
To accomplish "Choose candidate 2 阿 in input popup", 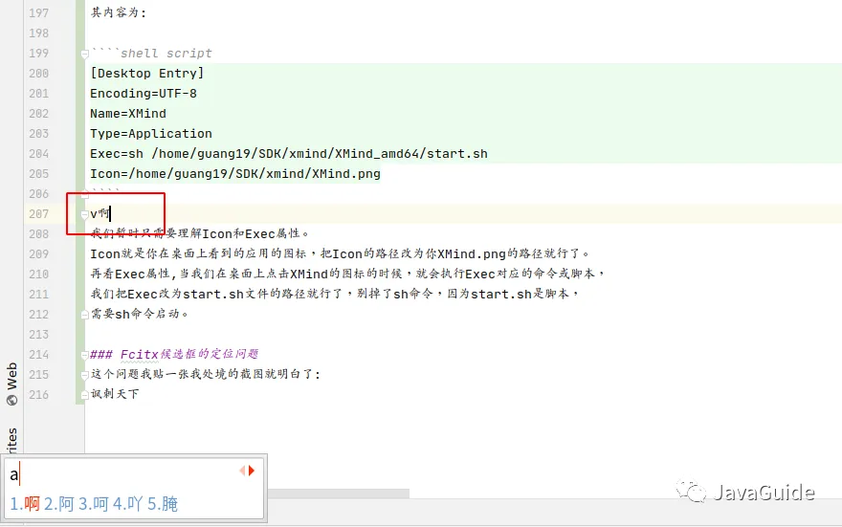I will tap(58, 504).
